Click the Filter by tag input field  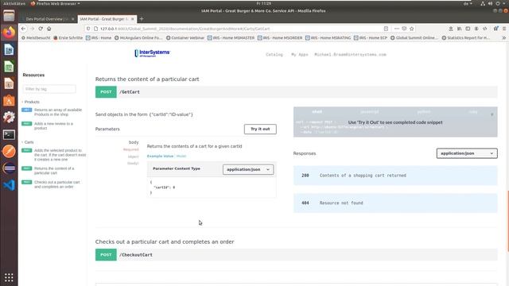coord(49,89)
